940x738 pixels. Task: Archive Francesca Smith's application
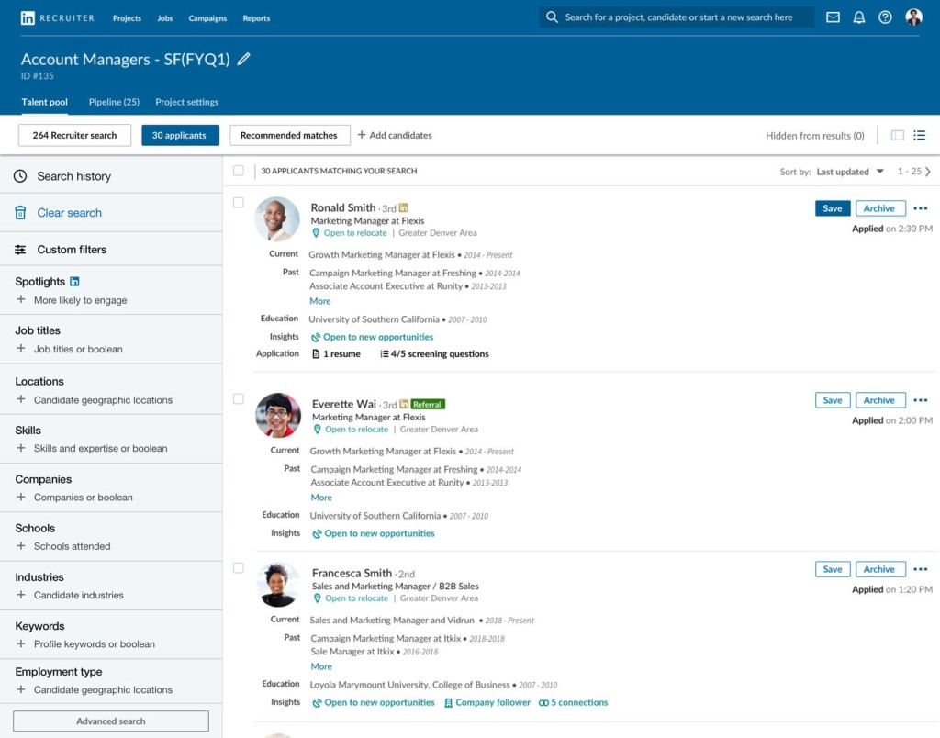tap(879, 569)
